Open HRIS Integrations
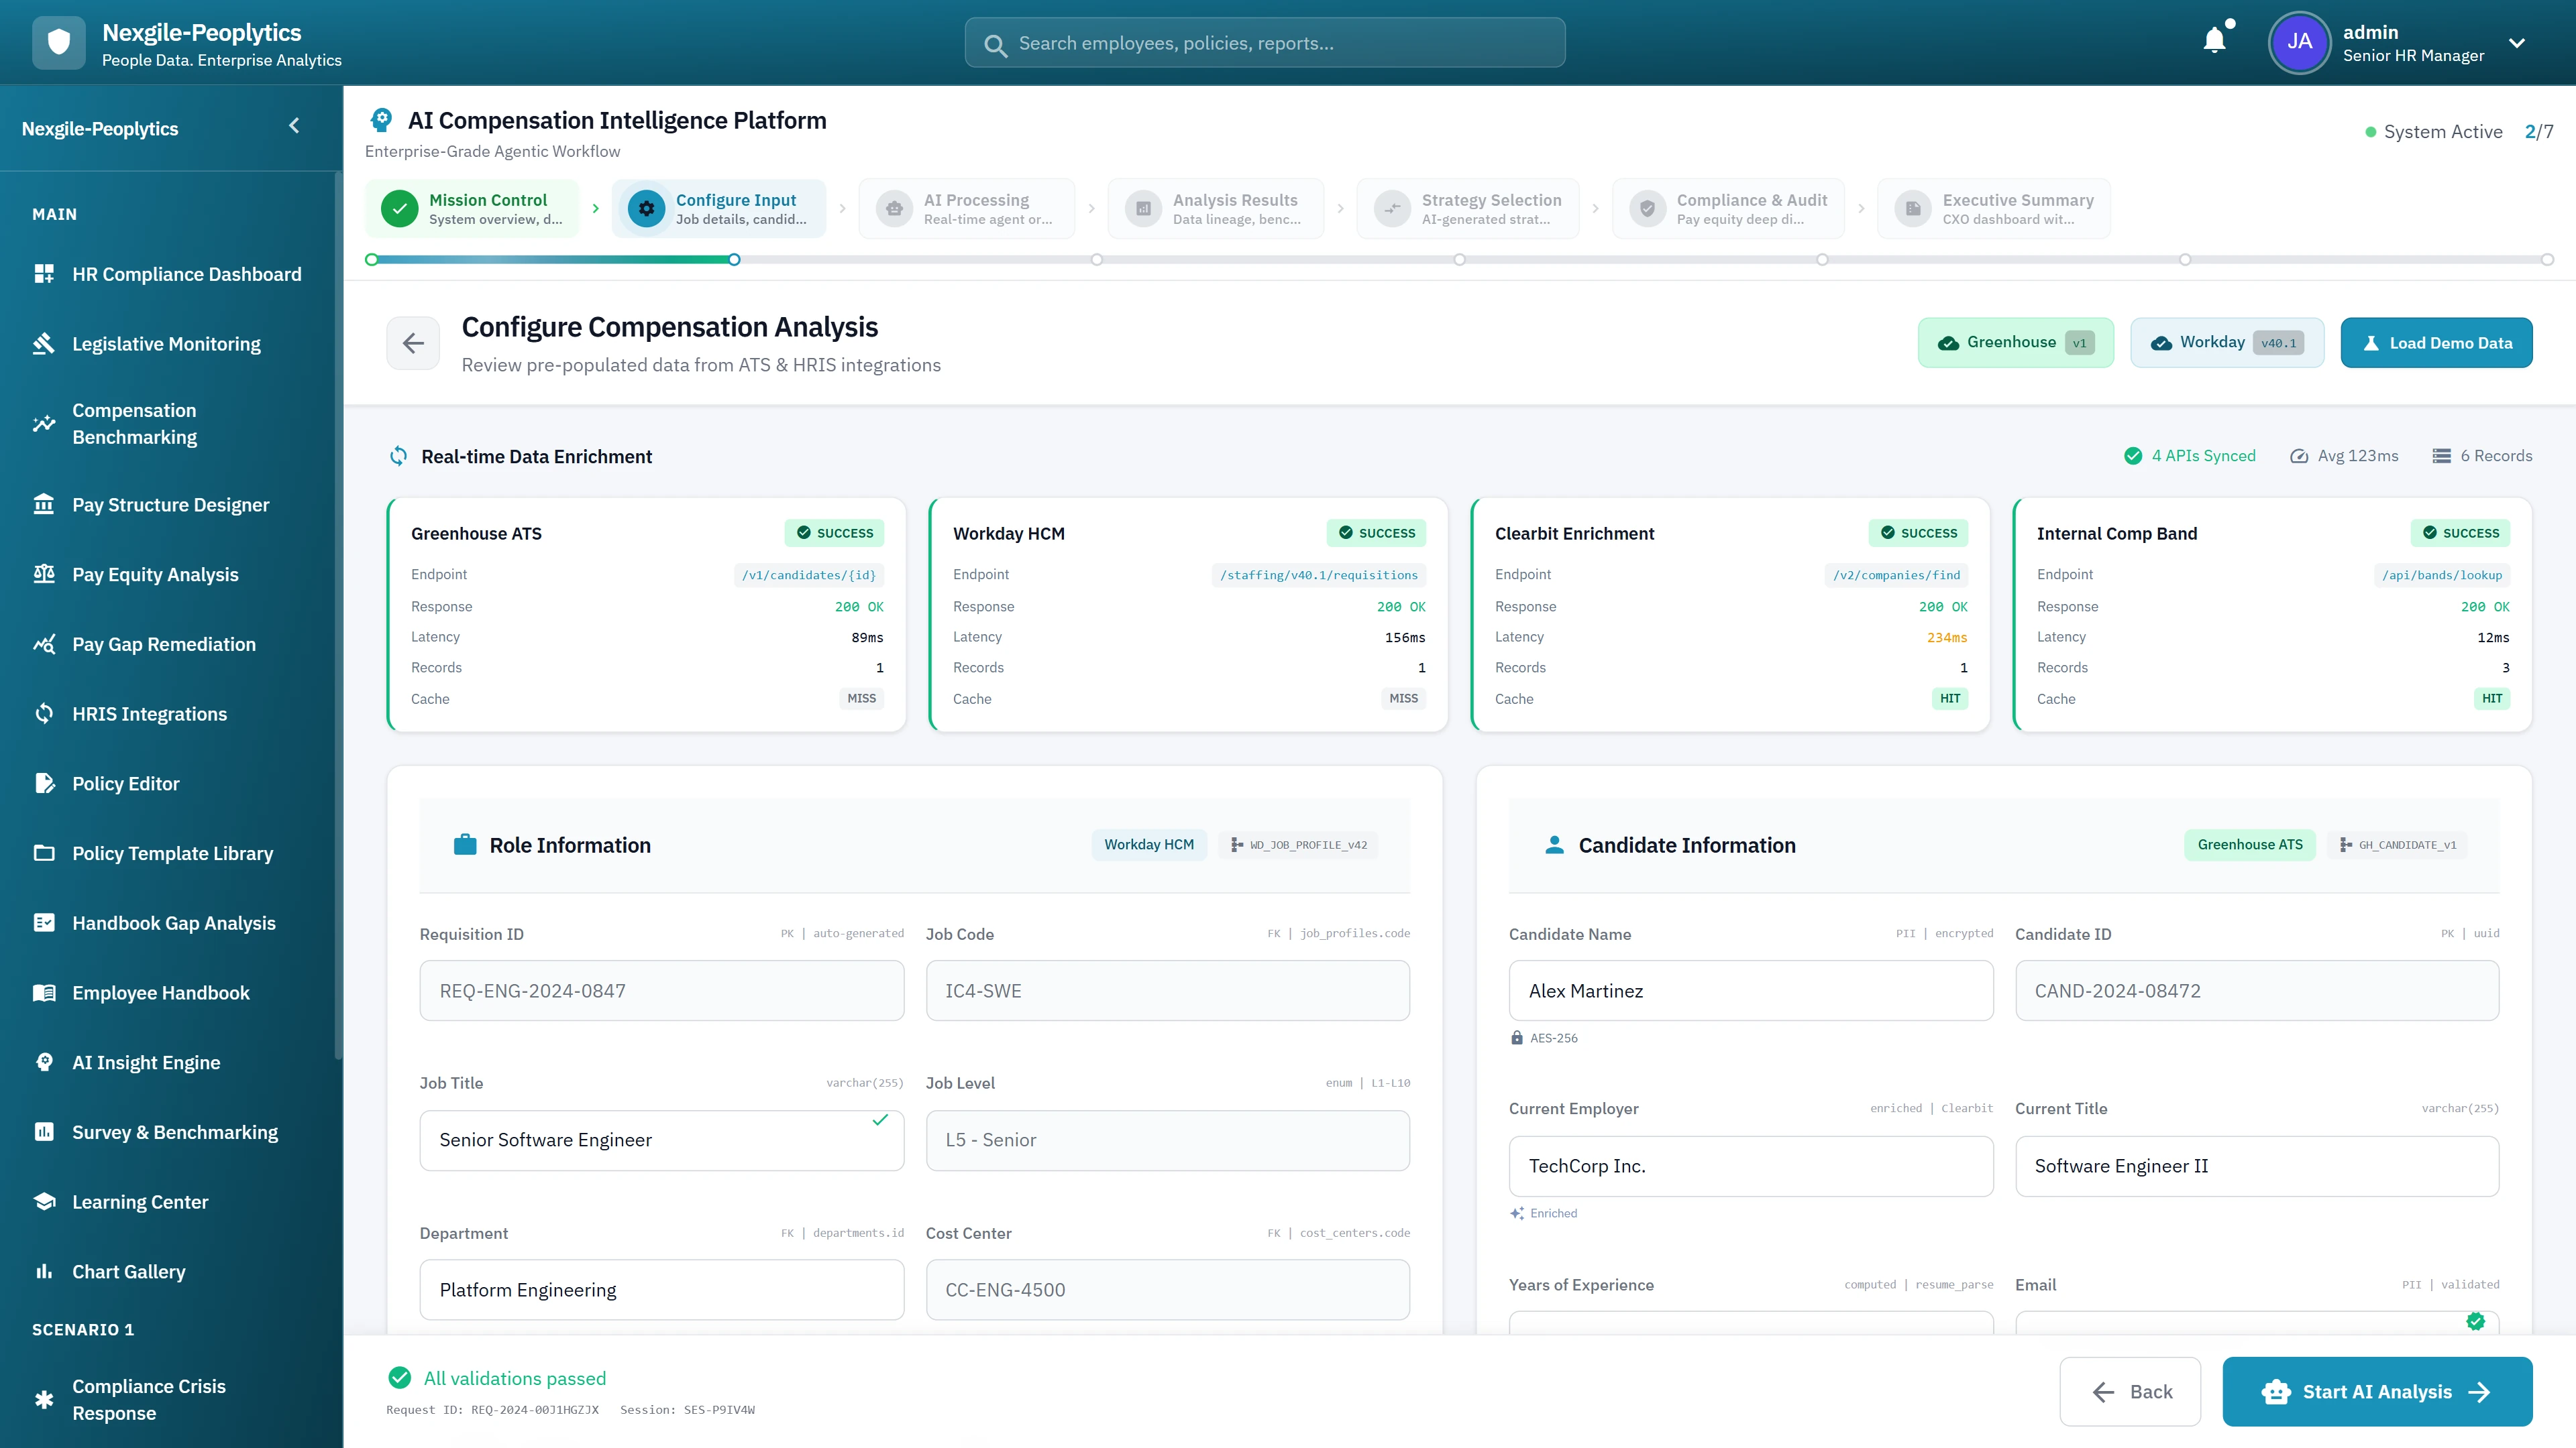Screen dimensions: 2576x1448 click(x=149, y=713)
